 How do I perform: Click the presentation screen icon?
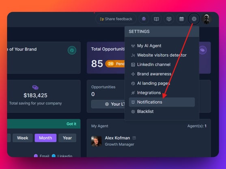coord(169,19)
